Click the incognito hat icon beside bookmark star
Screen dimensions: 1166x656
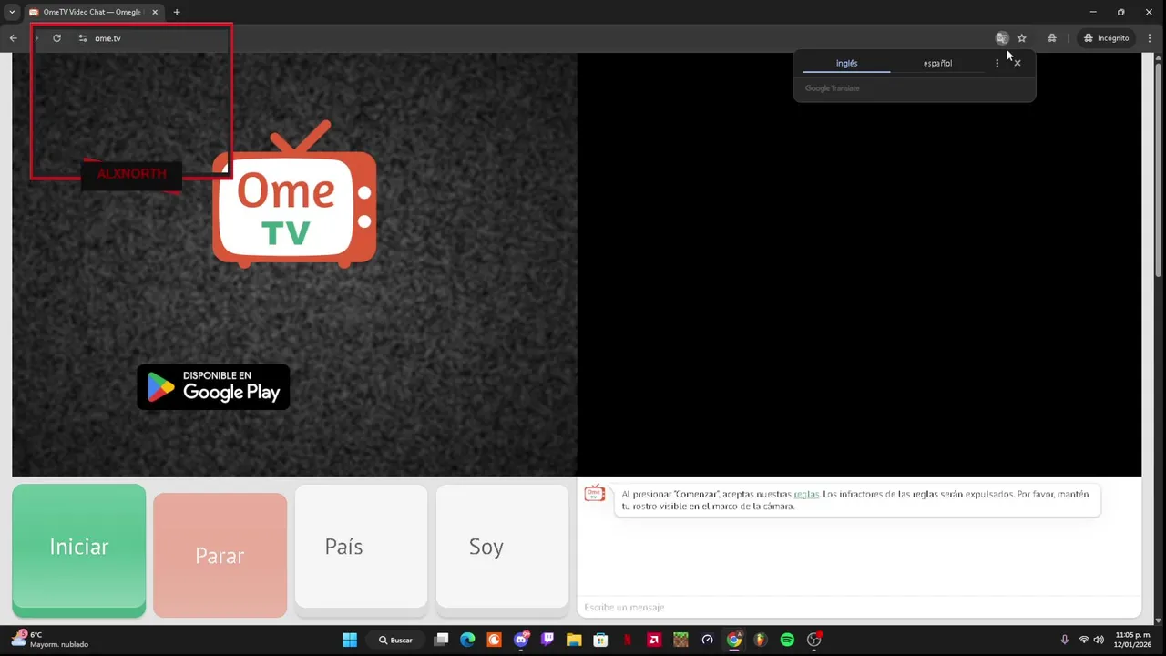(x=1051, y=38)
